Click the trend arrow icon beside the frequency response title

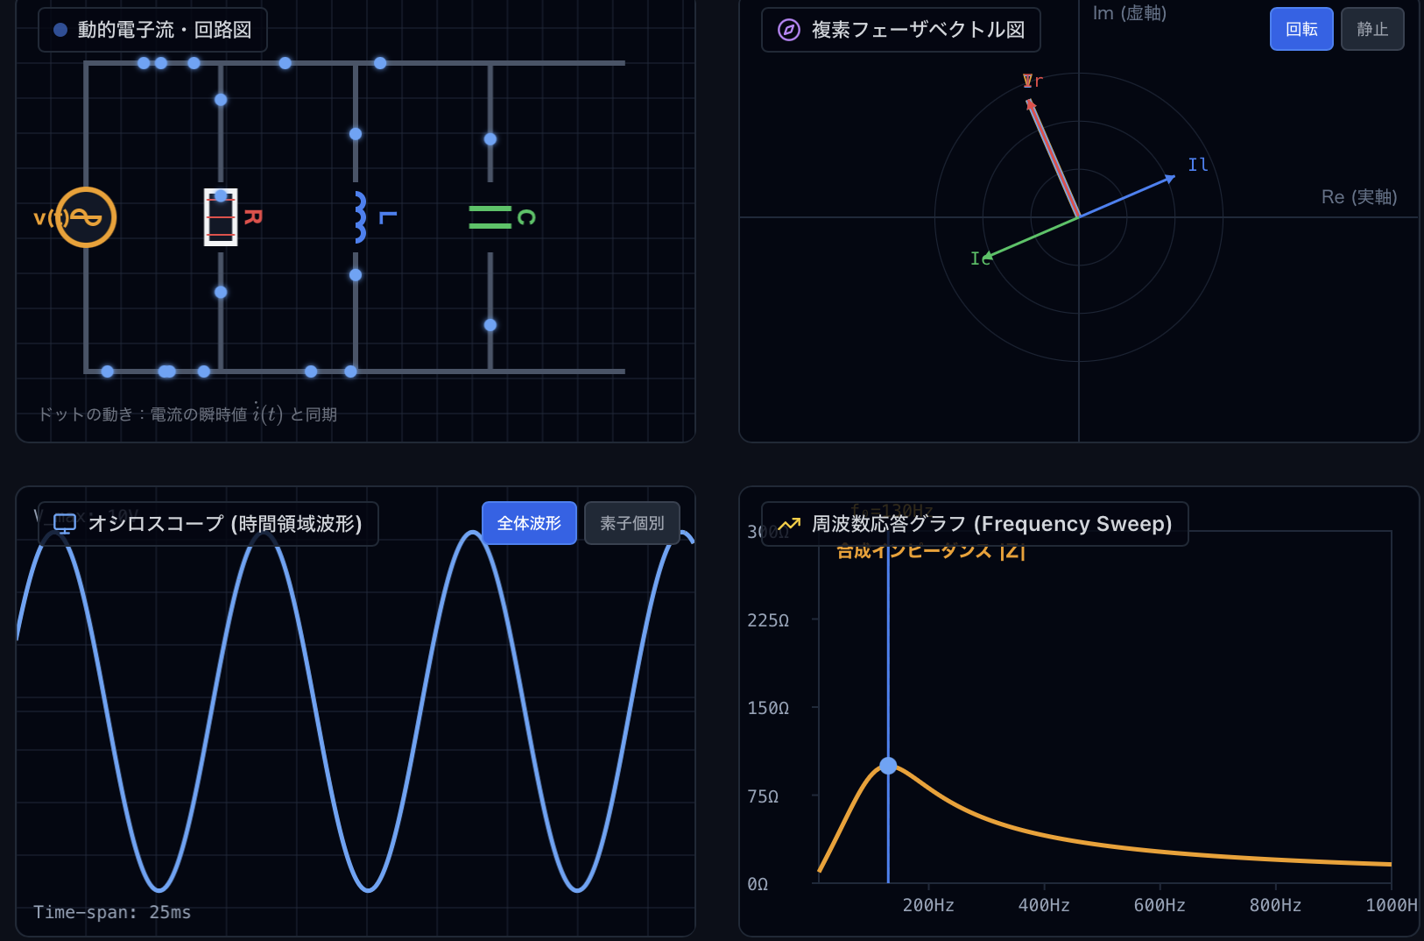click(789, 524)
